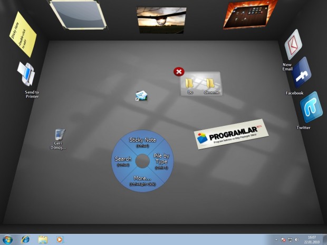Select the 'bu' folder in the pile
This screenshot has height=245, width=327.
click(190, 83)
